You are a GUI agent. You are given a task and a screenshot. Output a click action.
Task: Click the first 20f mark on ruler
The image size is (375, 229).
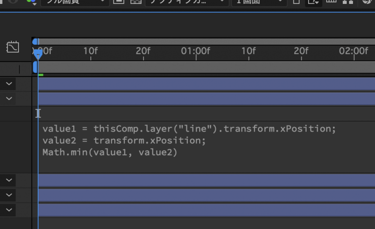[x=143, y=51]
